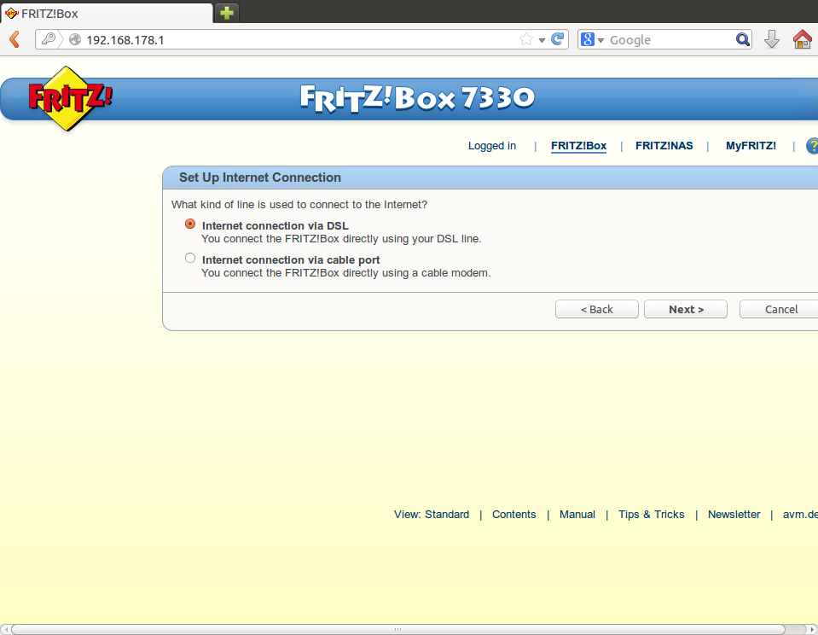Click the FRITZ! logo

click(x=70, y=98)
